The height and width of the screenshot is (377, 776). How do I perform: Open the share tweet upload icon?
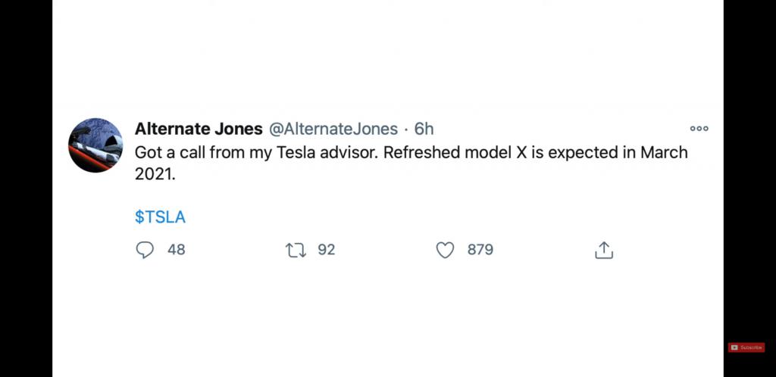tap(604, 250)
